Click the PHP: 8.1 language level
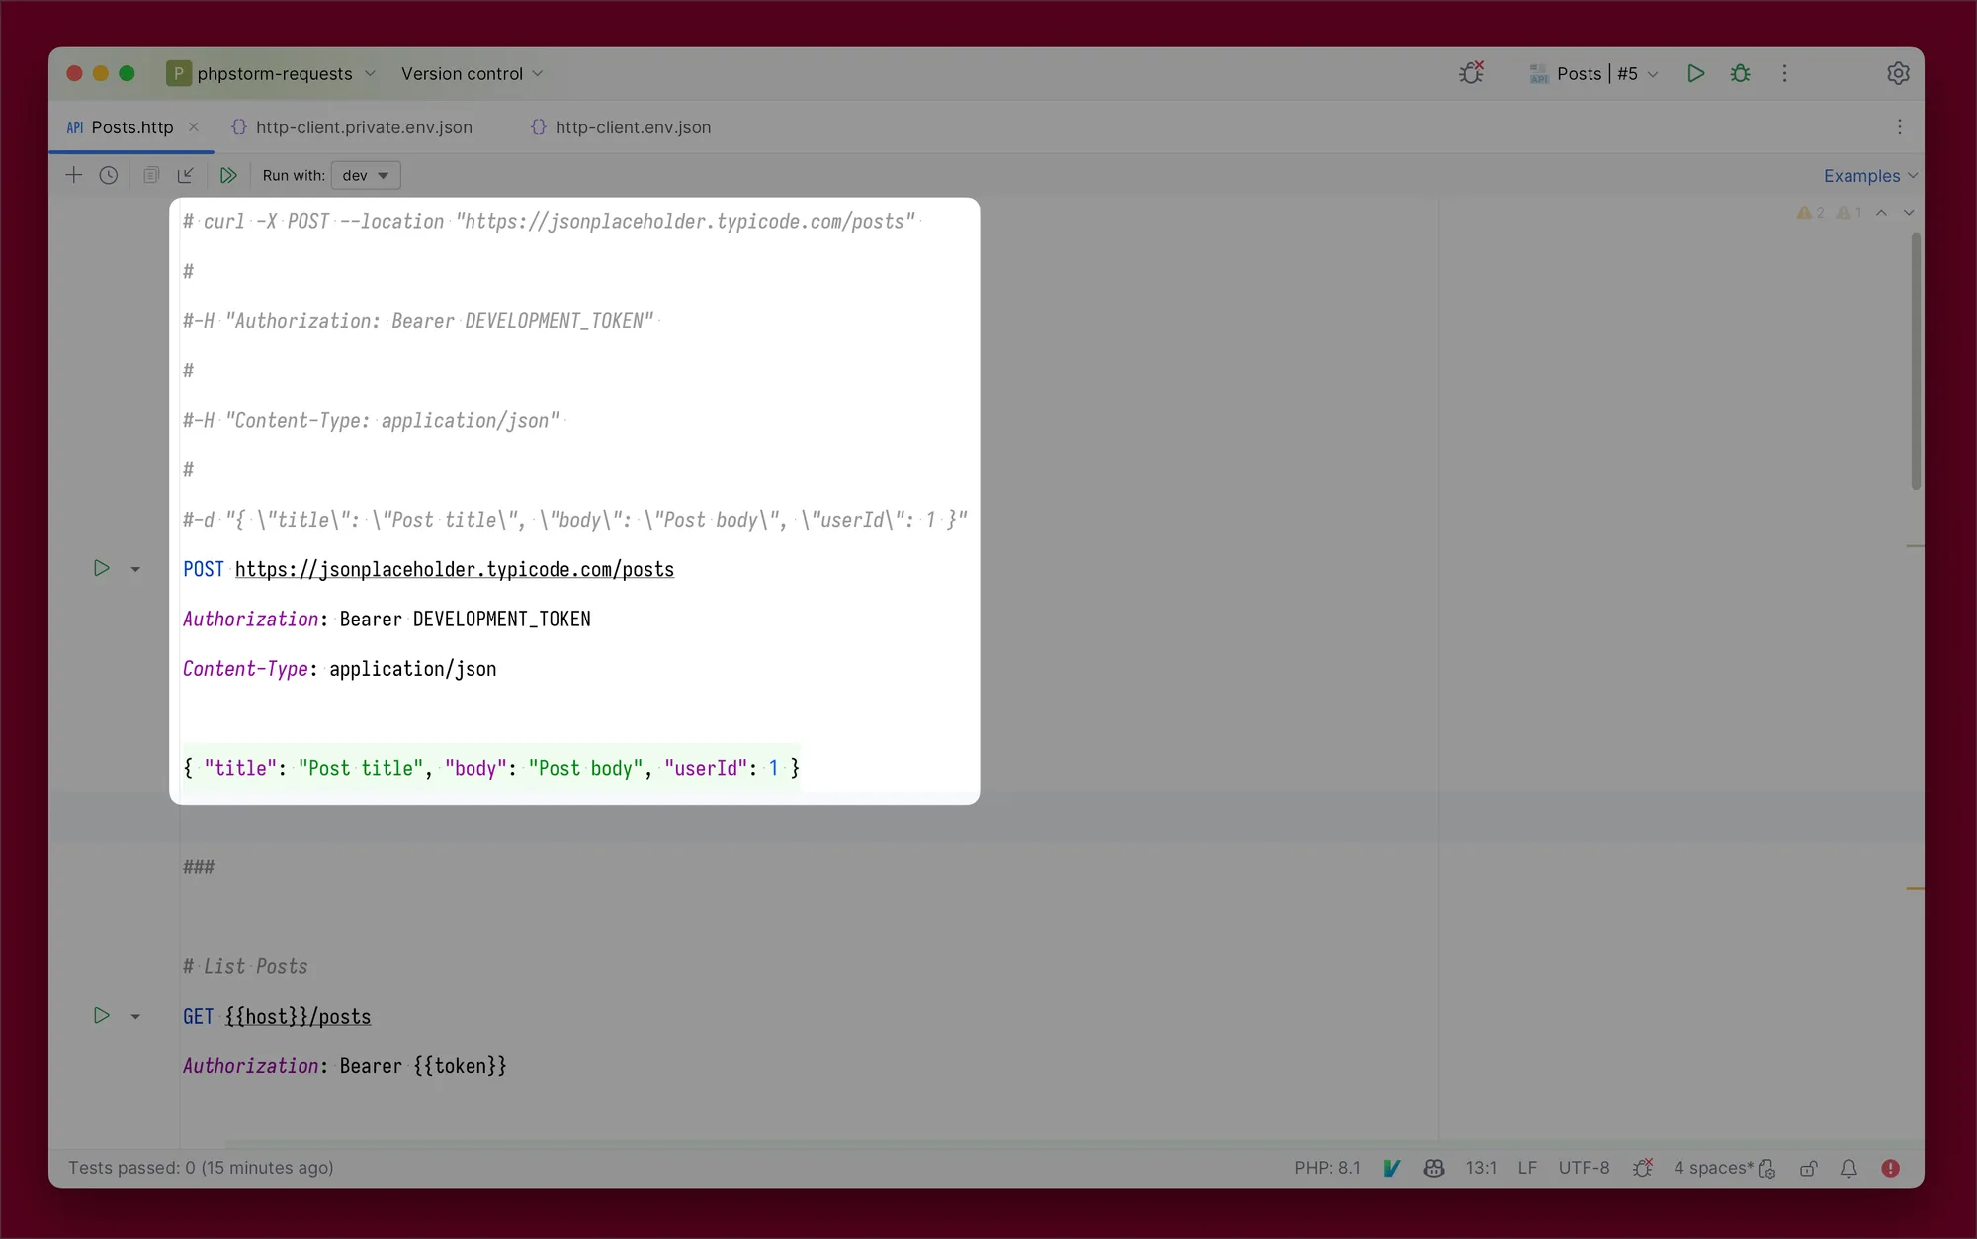 [1328, 1168]
